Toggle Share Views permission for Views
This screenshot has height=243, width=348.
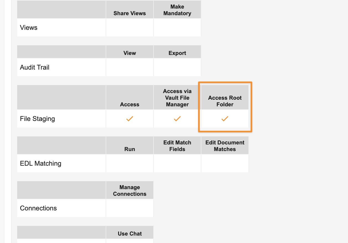[129, 28]
